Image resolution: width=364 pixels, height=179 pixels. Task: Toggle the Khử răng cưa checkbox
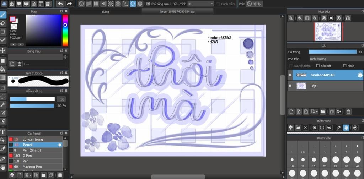148,4
